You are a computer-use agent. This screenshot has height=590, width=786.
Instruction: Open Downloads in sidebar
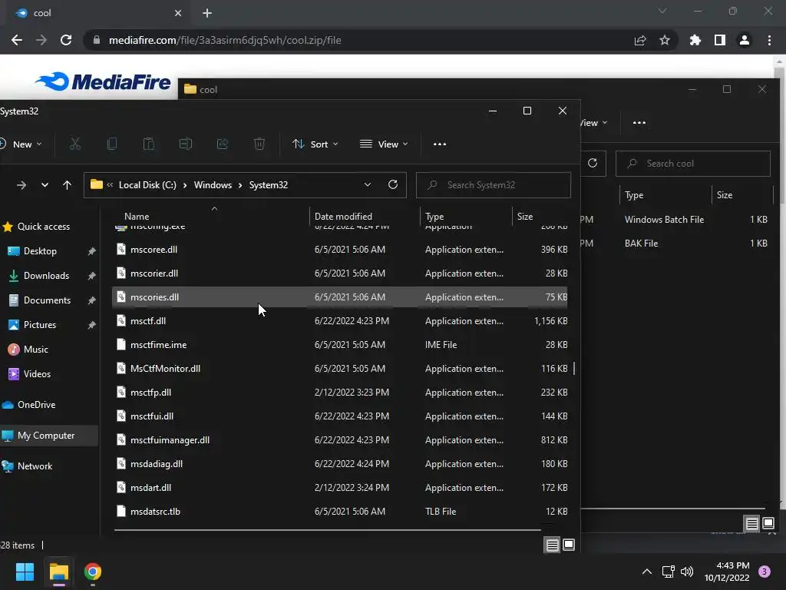[46, 276]
